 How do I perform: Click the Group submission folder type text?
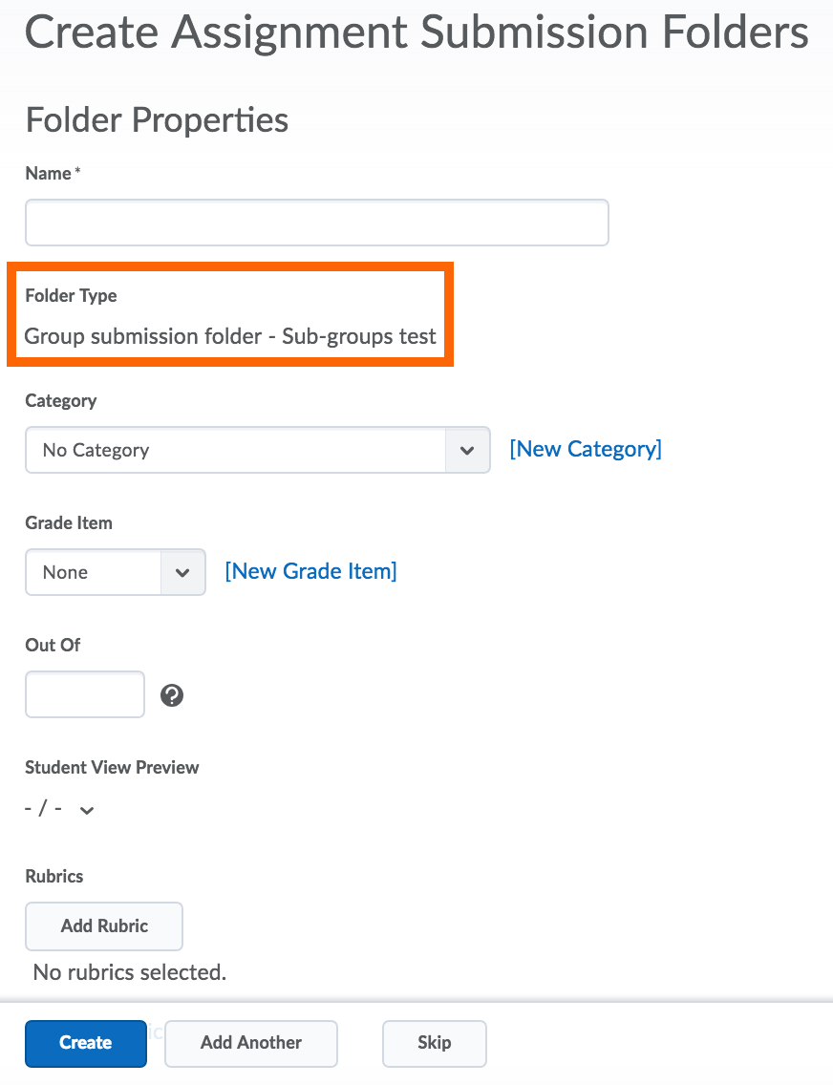(230, 336)
